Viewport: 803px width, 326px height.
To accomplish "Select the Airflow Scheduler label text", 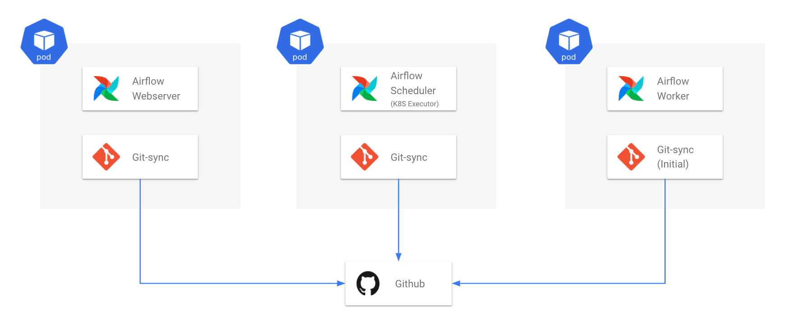I will tap(413, 83).
